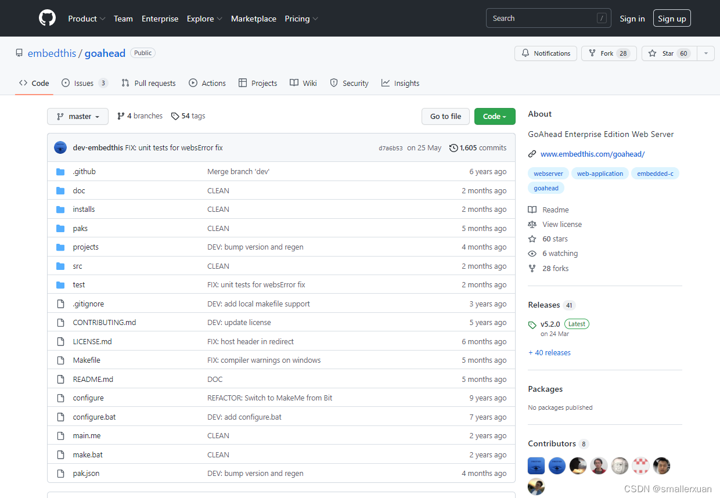Screen dimensions: 720x498
Task: Open the Actions tab
Action: tap(207, 84)
